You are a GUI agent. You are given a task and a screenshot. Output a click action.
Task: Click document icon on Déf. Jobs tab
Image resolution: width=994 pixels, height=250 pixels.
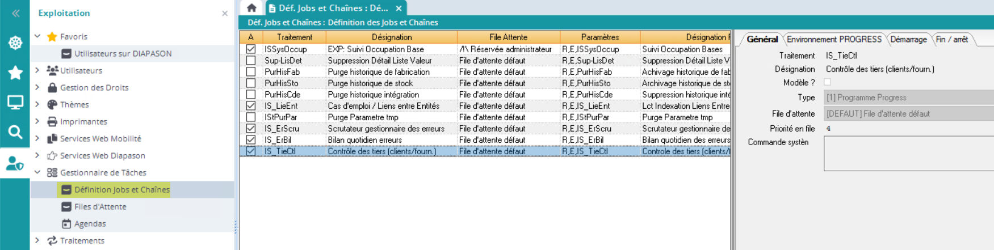(x=272, y=8)
